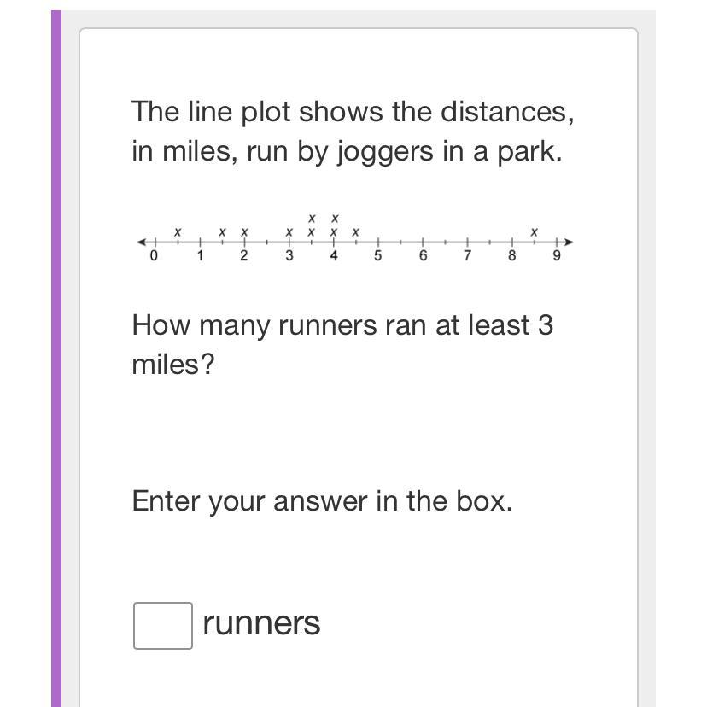Image resolution: width=707 pixels, height=707 pixels.
Task: Click the left arrowhead of the number line
Action: tap(142, 242)
